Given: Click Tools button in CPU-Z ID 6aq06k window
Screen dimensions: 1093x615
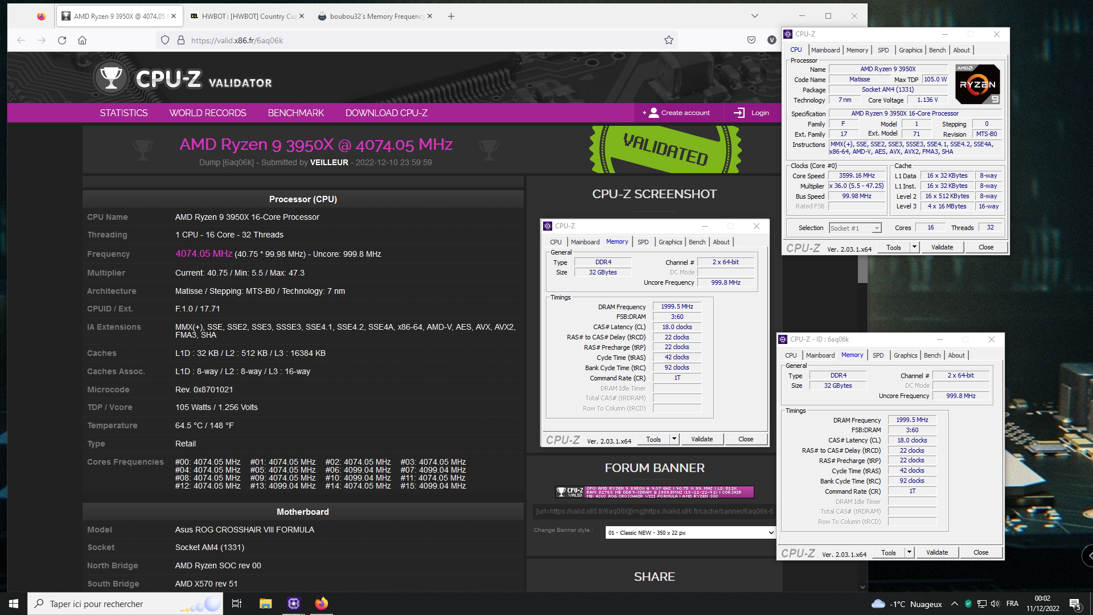Looking at the screenshot, I should (x=889, y=552).
